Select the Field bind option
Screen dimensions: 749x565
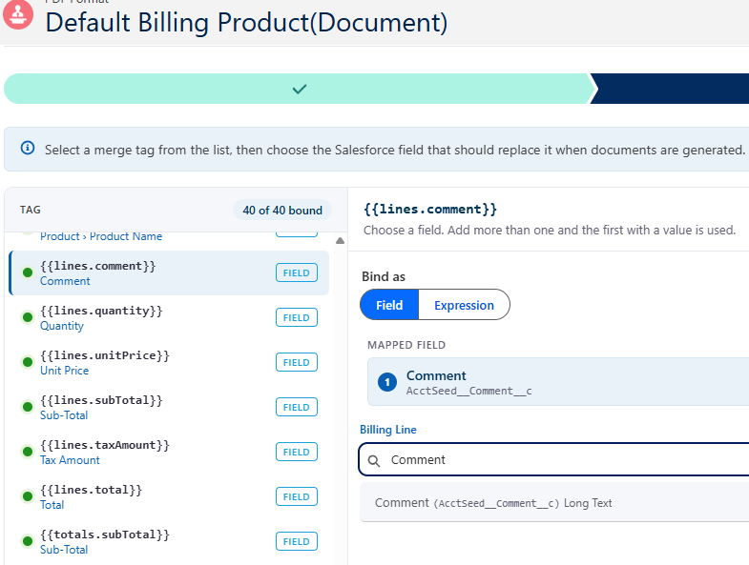pyautogui.click(x=389, y=305)
